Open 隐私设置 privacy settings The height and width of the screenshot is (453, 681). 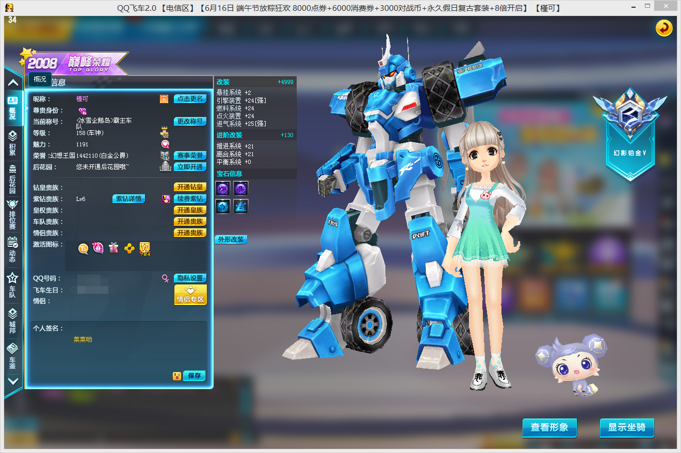click(x=190, y=278)
